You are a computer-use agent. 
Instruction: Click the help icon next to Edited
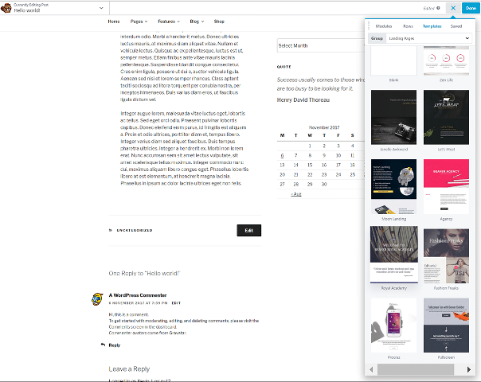click(438, 8)
